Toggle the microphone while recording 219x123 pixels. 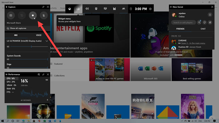coord(44,15)
